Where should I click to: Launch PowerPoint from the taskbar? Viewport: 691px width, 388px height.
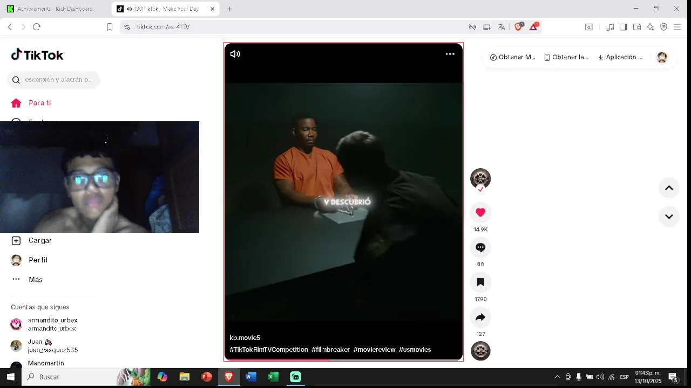(207, 377)
